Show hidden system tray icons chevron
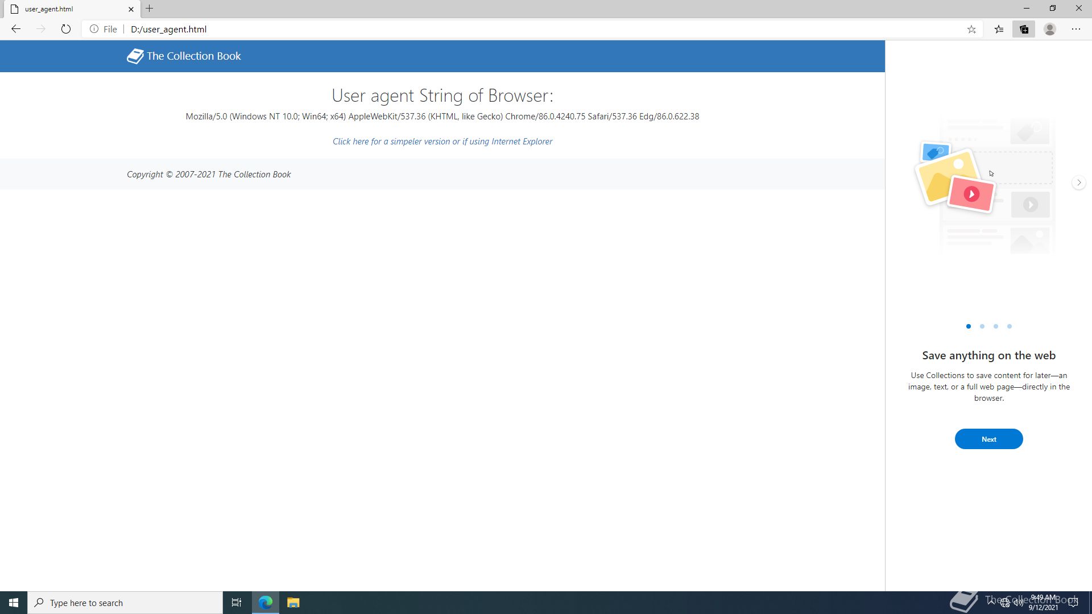1092x614 pixels. click(x=991, y=601)
